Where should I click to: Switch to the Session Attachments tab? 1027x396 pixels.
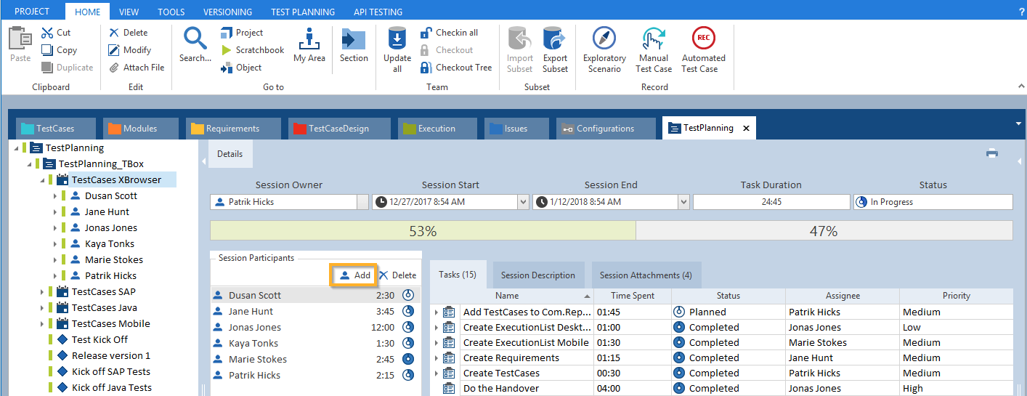pyautogui.click(x=645, y=275)
